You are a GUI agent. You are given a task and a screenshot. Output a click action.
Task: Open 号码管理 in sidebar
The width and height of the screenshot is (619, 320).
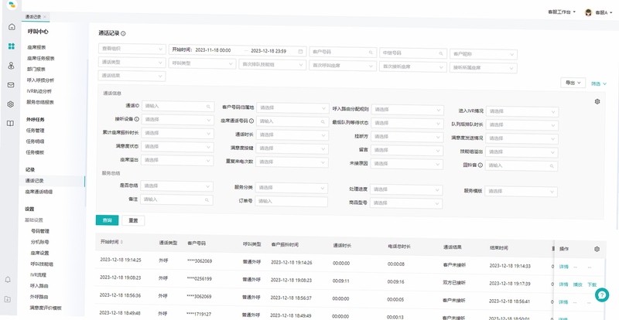click(40, 231)
